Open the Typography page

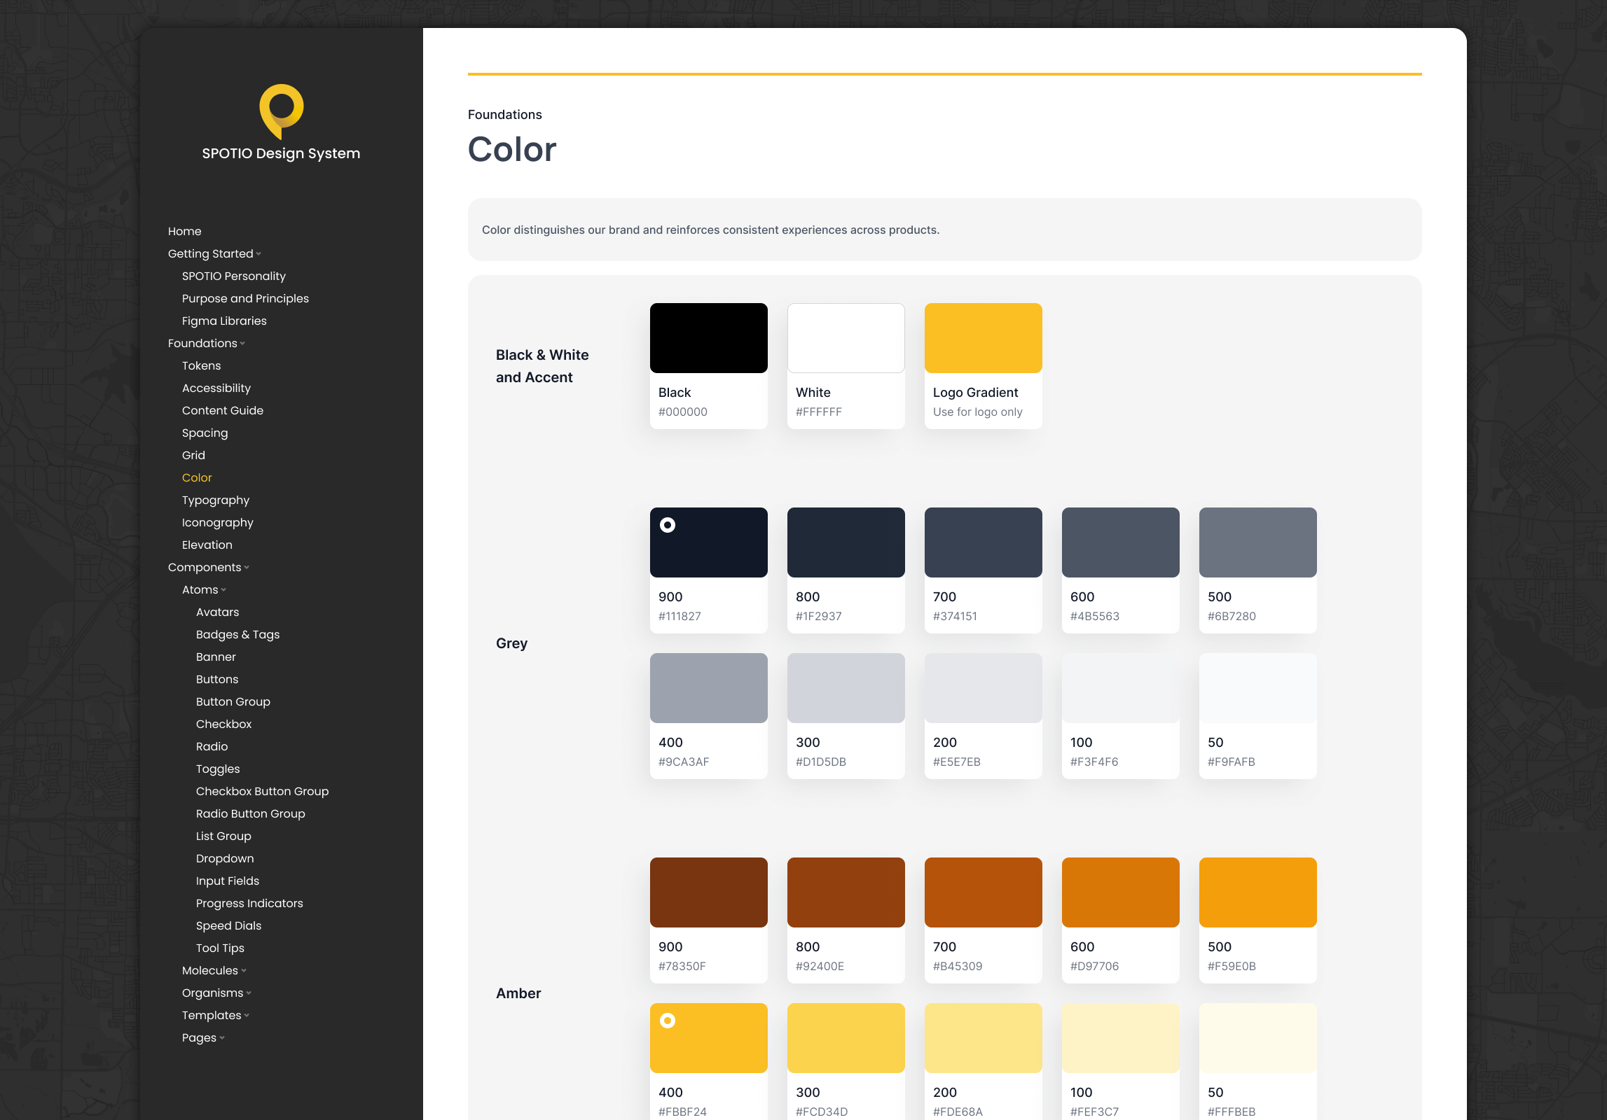[x=216, y=500]
